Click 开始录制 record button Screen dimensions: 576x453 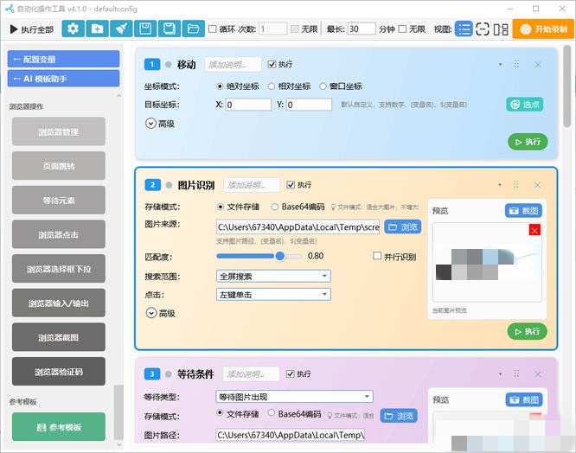[x=543, y=29]
